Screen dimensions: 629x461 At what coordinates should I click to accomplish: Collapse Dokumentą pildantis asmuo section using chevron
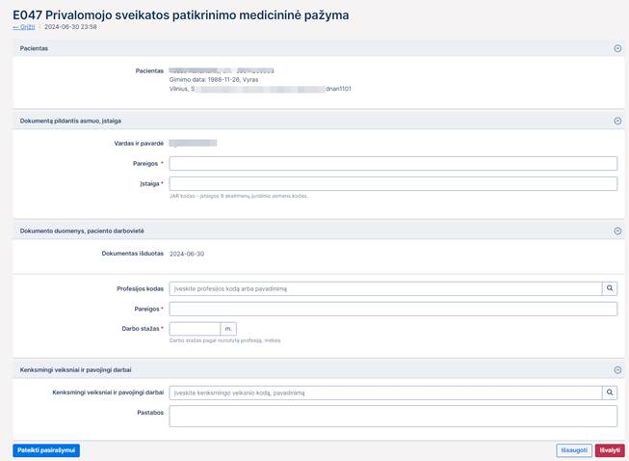pyautogui.click(x=617, y=121)
